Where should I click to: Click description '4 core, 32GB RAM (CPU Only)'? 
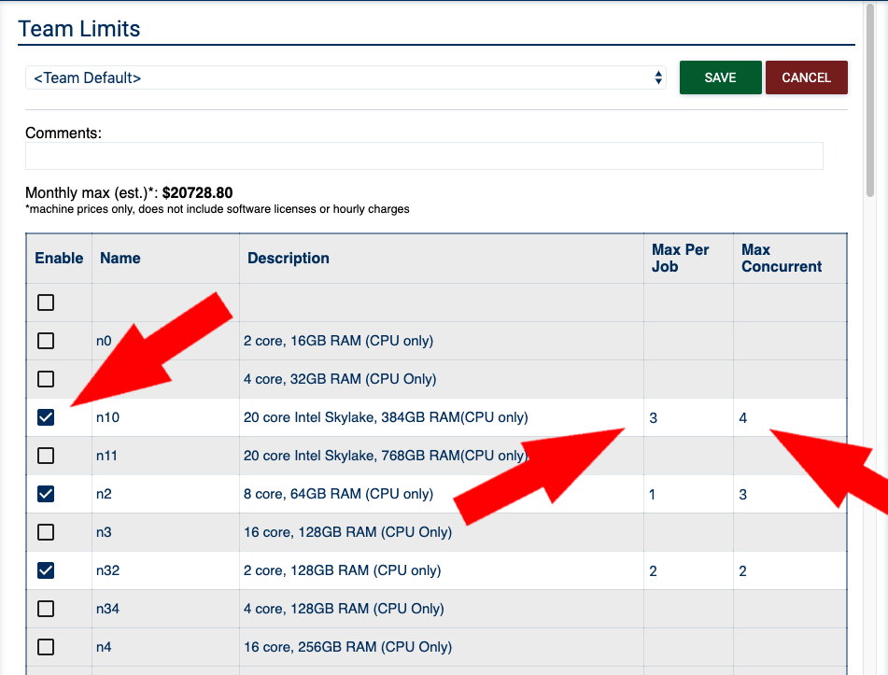pos(340,379)
